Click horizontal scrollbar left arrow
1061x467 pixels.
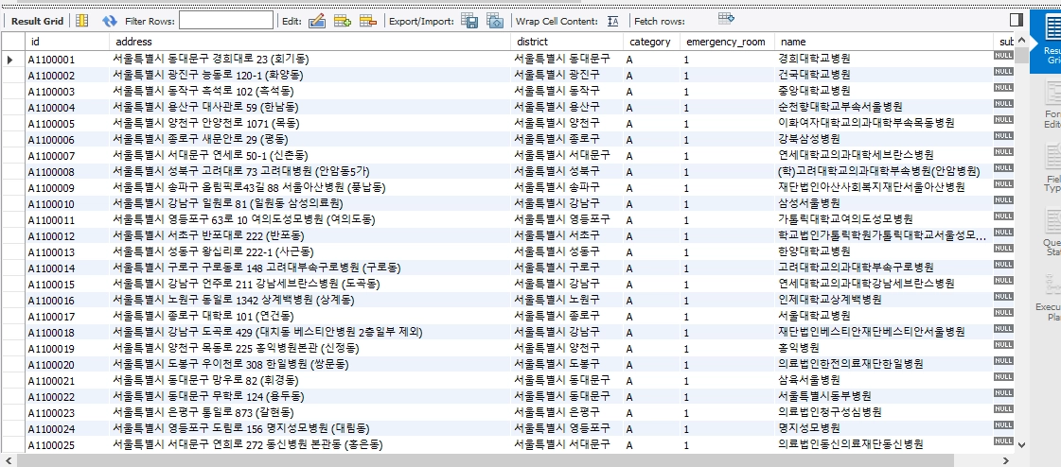pos(9,461)
